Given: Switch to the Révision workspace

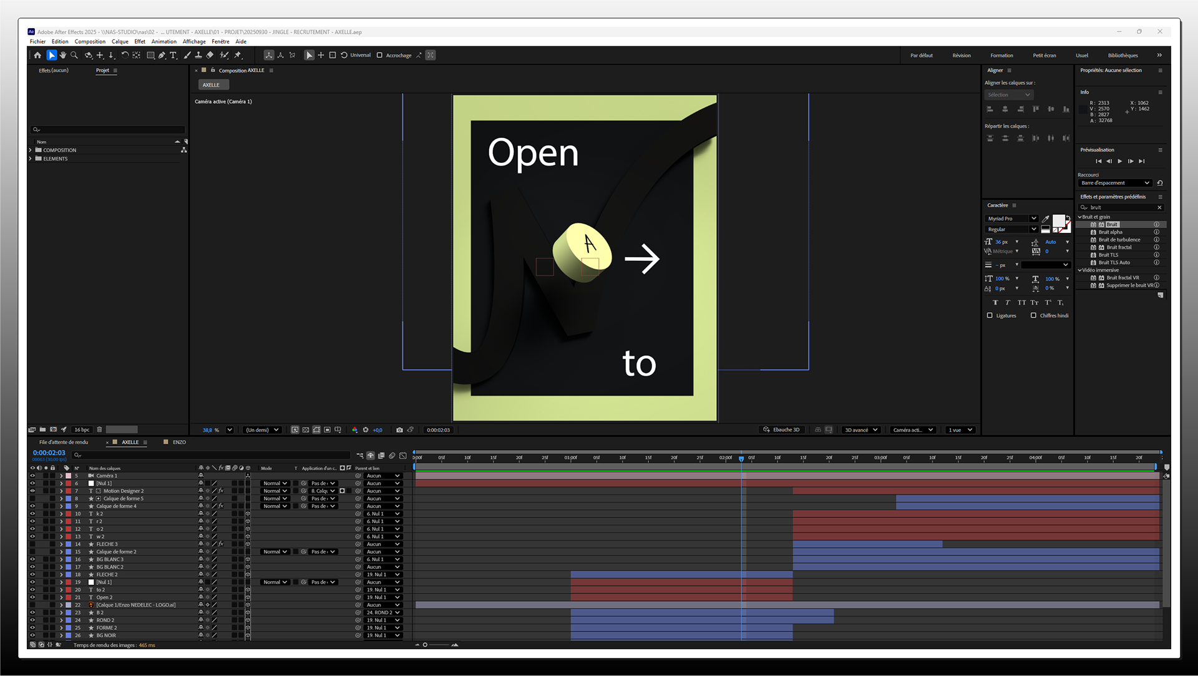Looking at the screenshot, I should click(961, 56).
